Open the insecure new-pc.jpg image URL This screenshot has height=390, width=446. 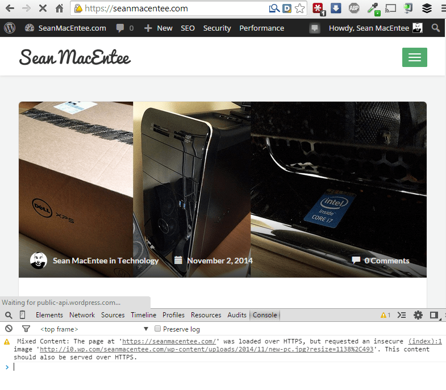point(206,349)
